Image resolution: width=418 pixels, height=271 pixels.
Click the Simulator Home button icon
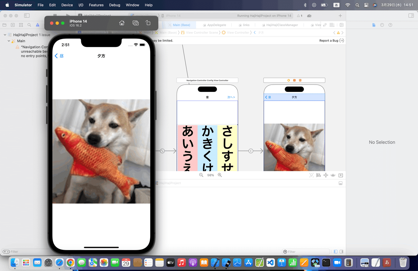tap(122, 23)
